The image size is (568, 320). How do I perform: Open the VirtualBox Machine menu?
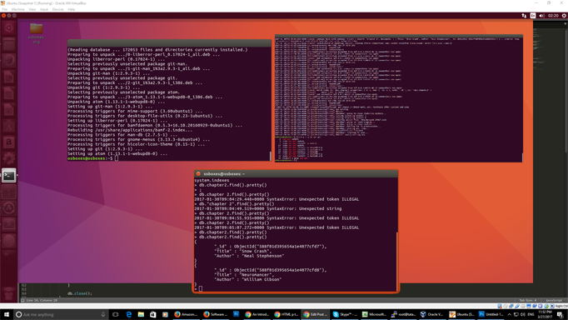(x=17, y=9)
